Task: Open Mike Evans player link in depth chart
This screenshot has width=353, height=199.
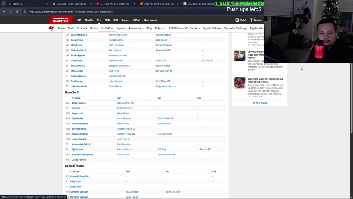Action: (x=76, y=45)
